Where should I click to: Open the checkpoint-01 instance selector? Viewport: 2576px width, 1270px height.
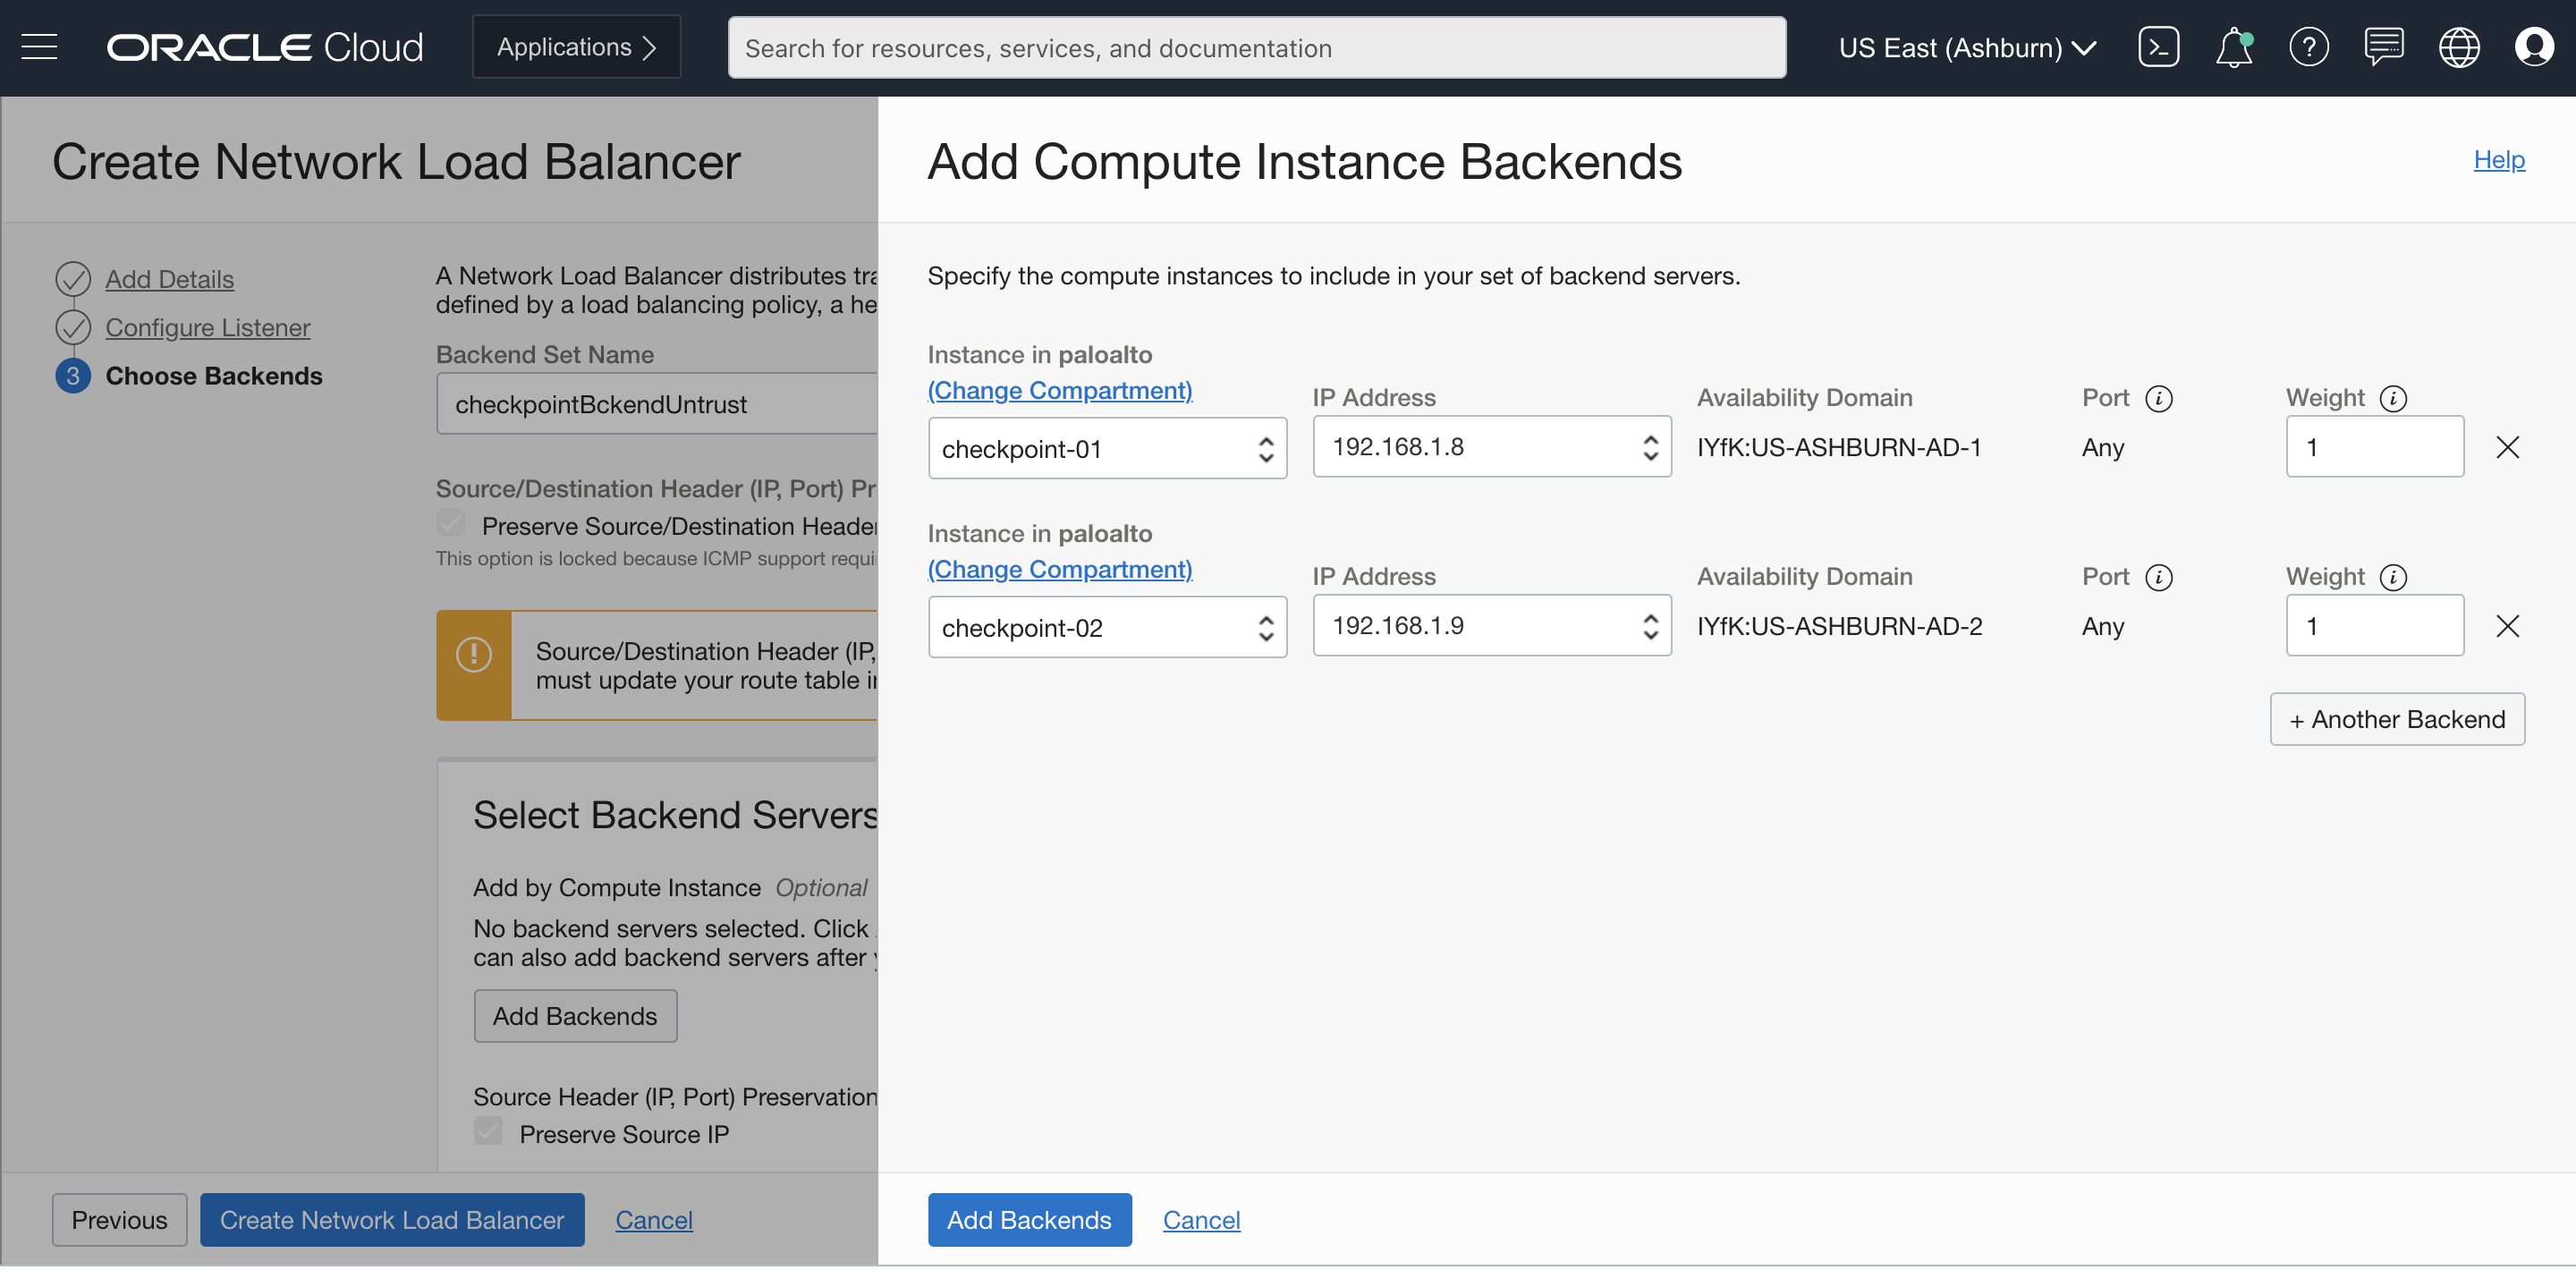click(1106, 447)
